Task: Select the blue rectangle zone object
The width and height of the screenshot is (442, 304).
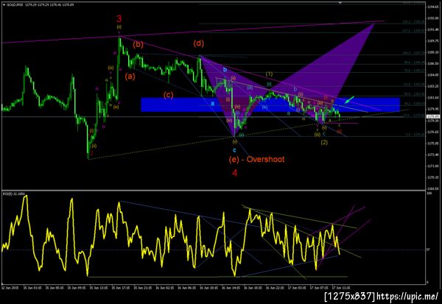Action: point(270,105)
